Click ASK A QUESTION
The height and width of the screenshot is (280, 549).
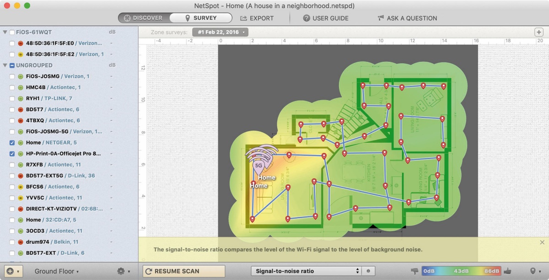407,18
